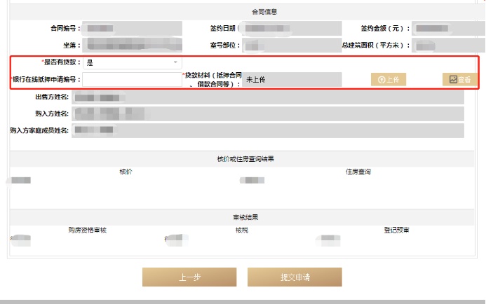Select the 购入方家庭成员姓名 field
The width and height of the screenshot is (486, 304).
point(267,130)
